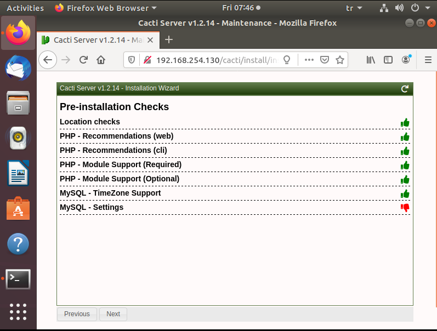Open the Firefox account icon
437x331 pixels.
(406, 60)
